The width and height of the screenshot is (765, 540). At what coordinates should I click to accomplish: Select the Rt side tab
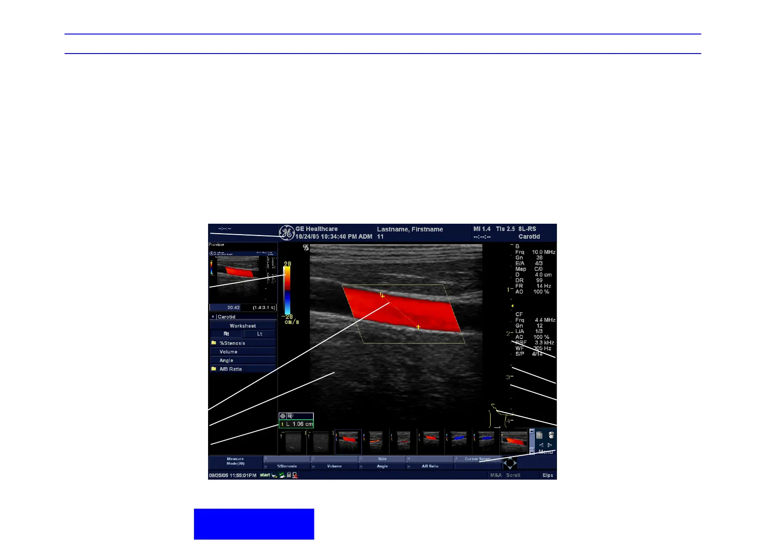(226, 334)
